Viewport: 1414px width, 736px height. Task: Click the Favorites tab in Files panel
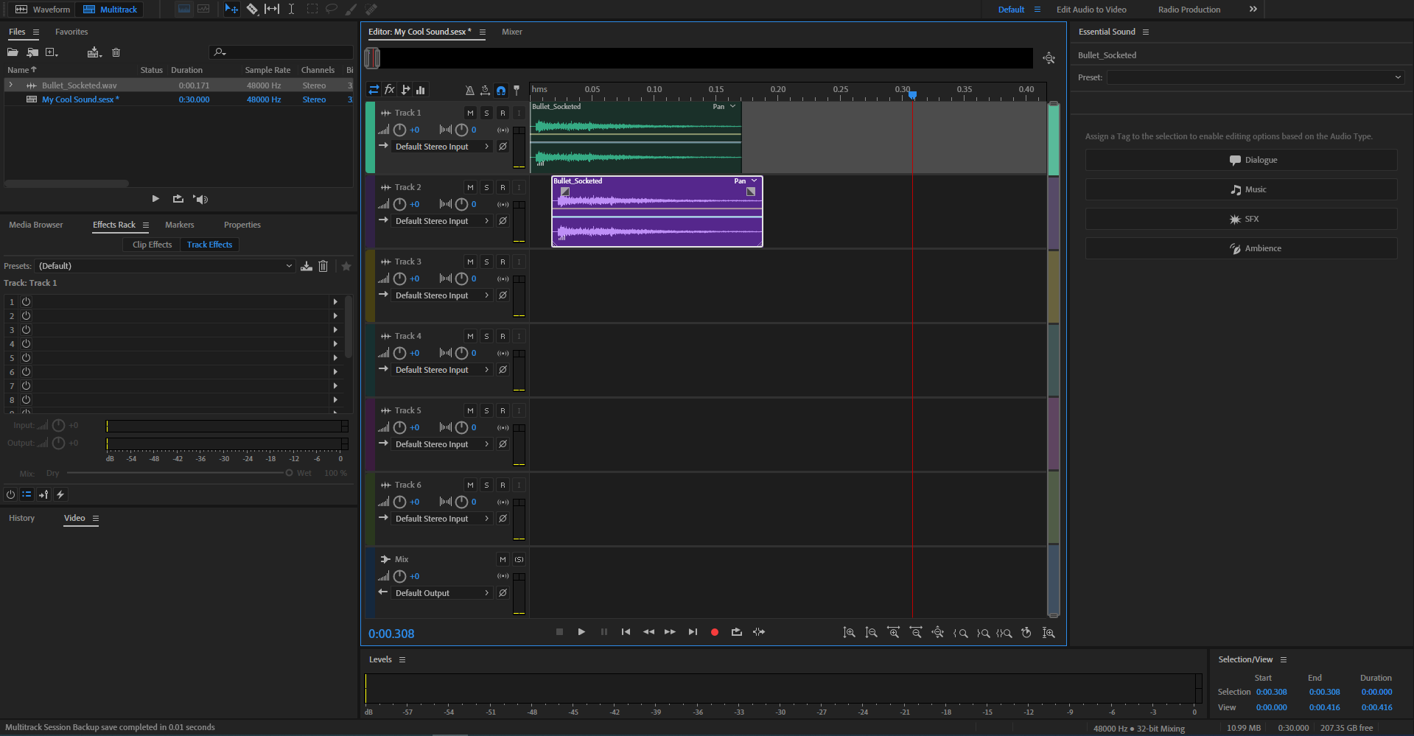(71, 32)
